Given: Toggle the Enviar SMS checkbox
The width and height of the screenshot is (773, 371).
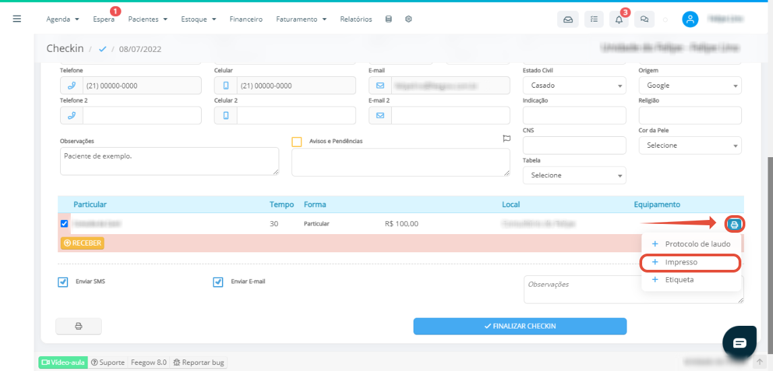Looking at the screenshot, I should pyautogui.click(x=63, y=283).
